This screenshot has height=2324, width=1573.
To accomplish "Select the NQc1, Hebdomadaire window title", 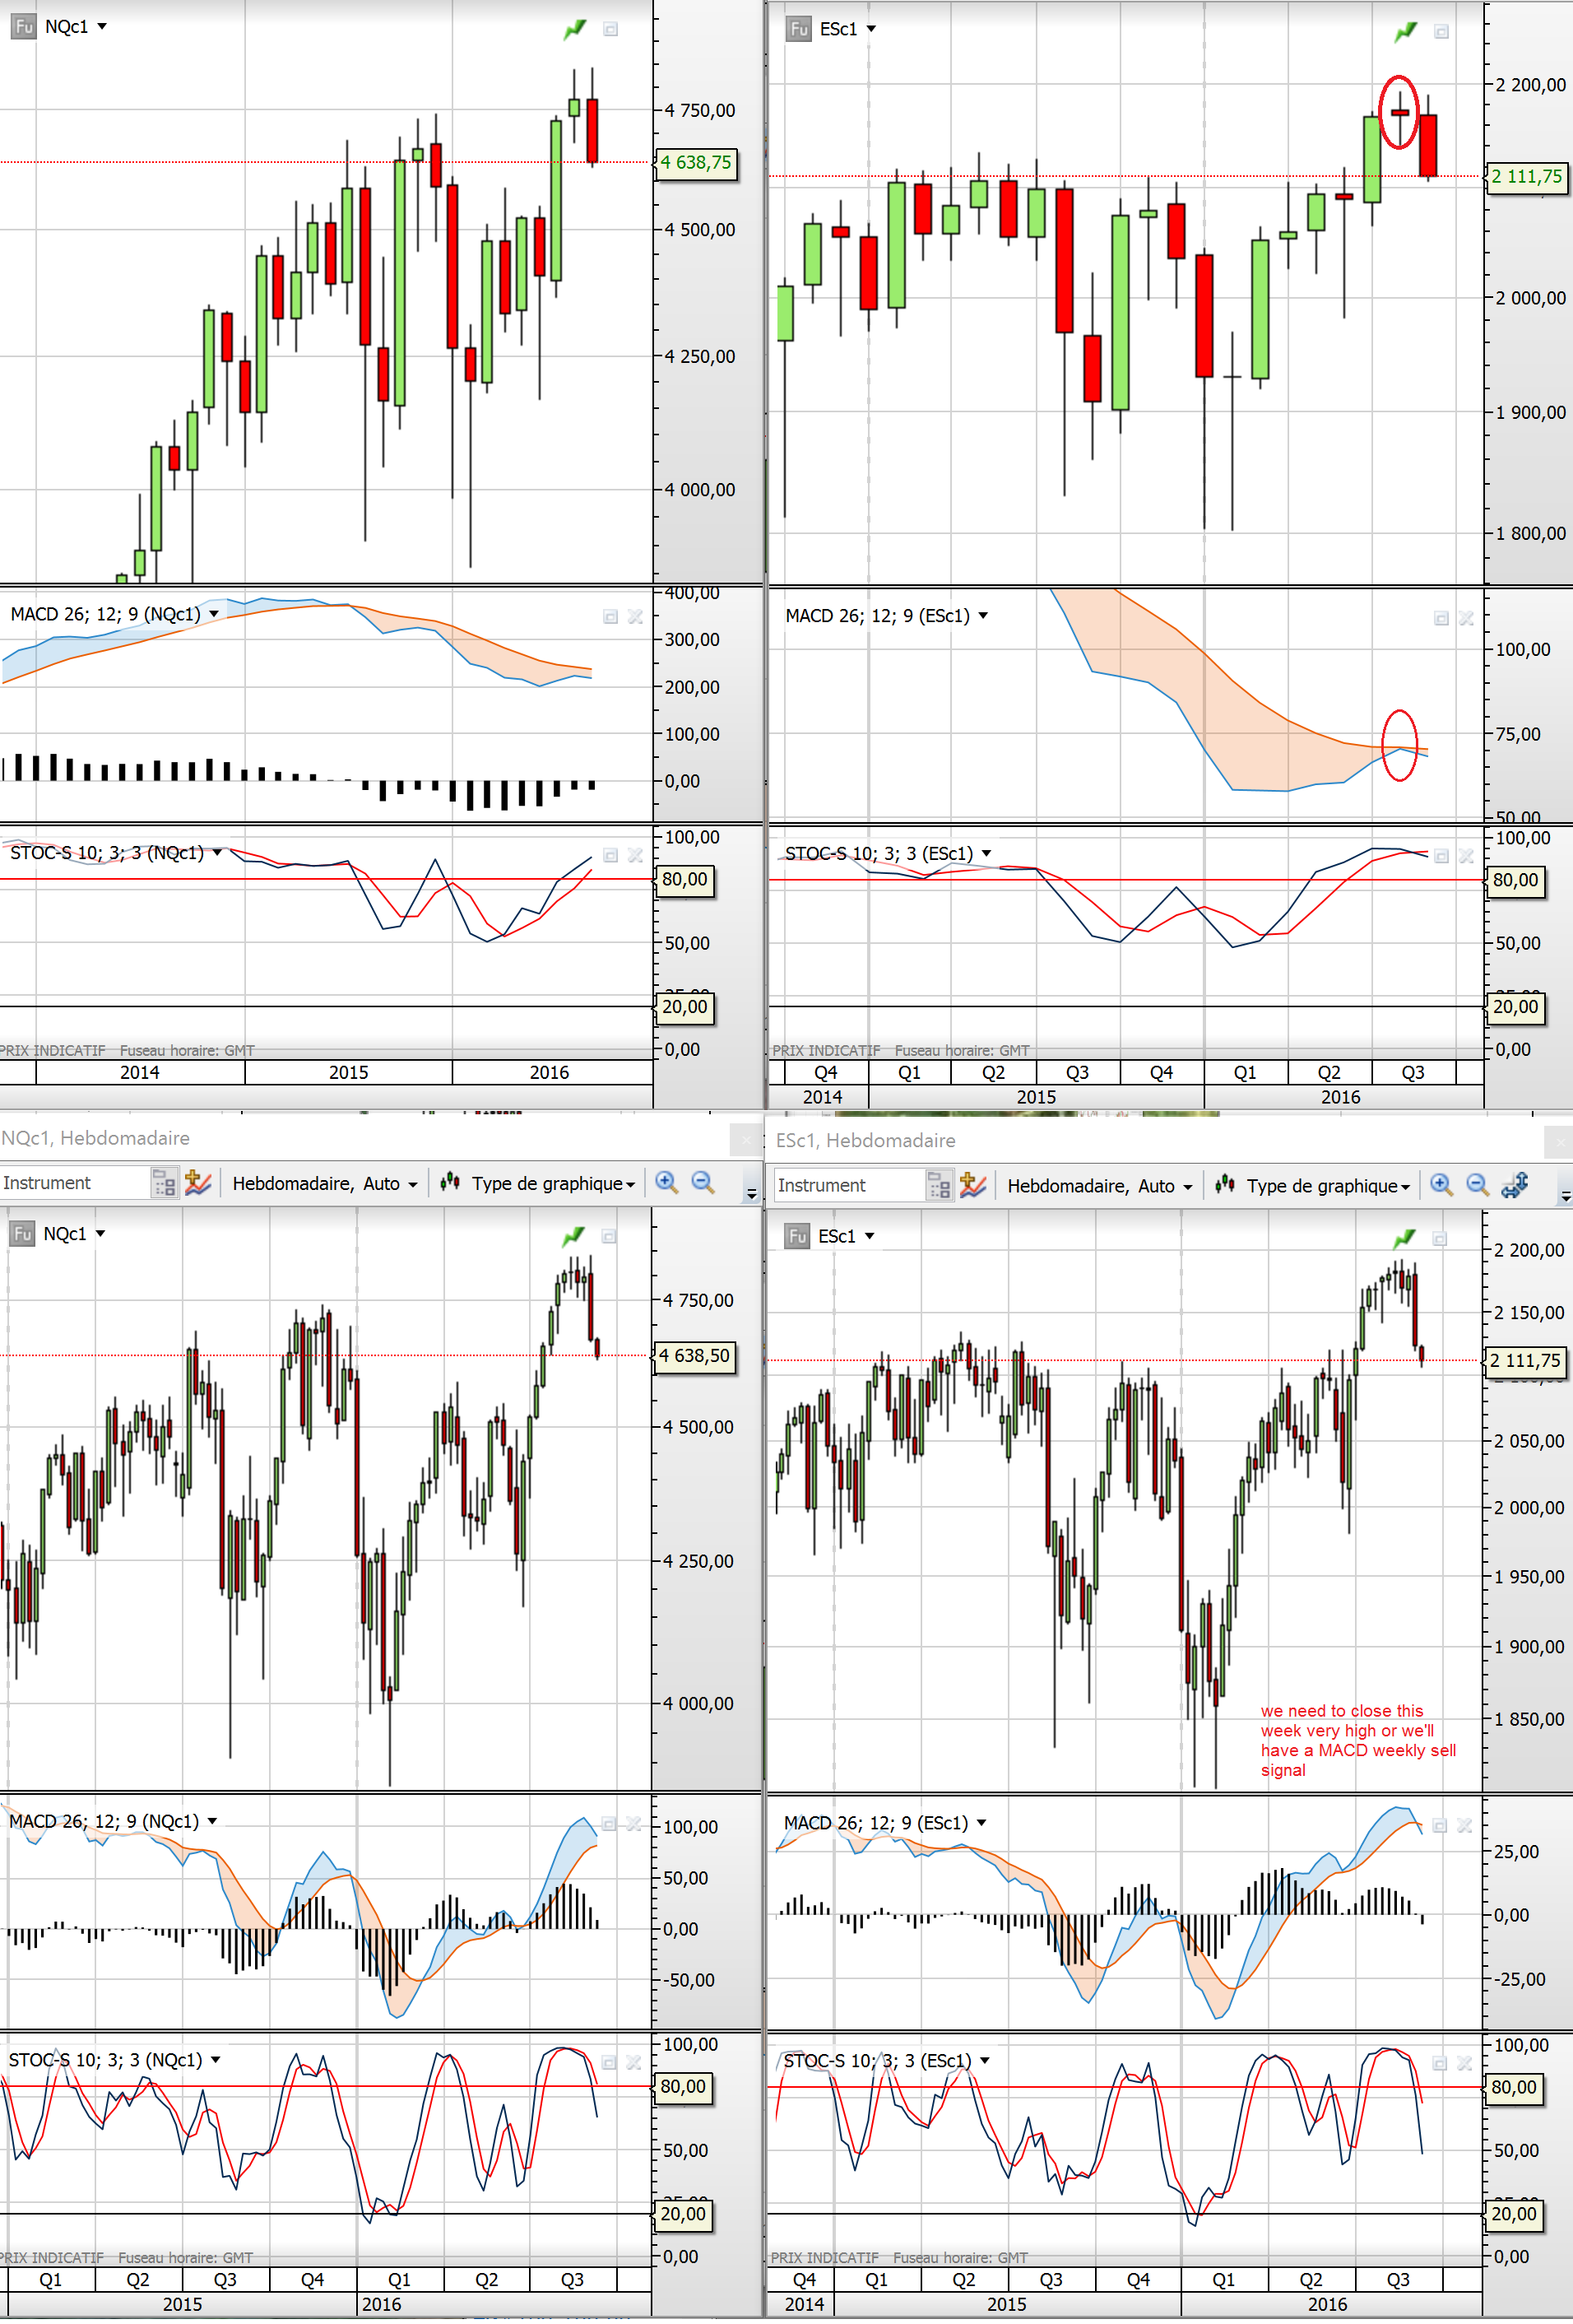I will coord(95,1139).
